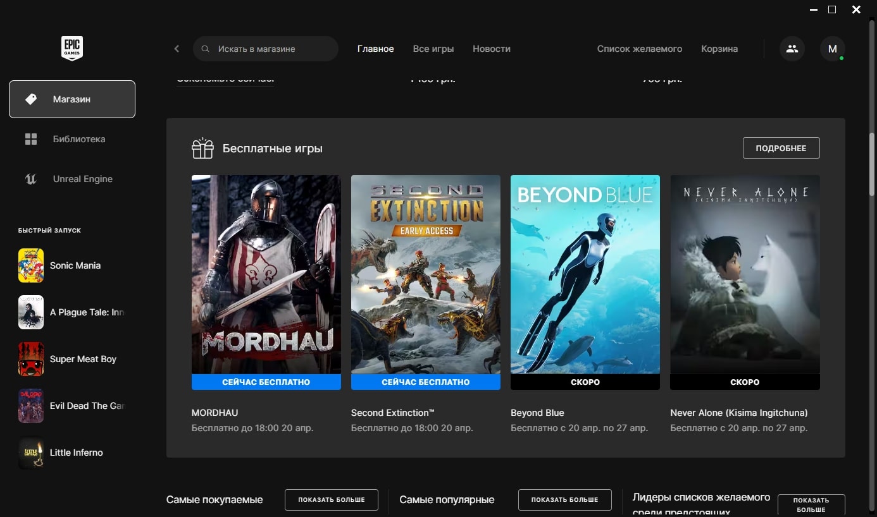Focus the Искать в магазине search field
Viewport: 877px width, 517px height.
click(x=266, y=49)
